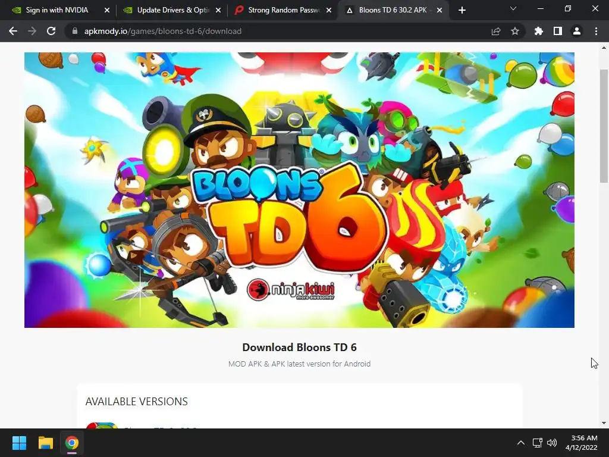The width and height of the screenshot is (609, 457).
Task: Click the Bloons TD 6 banner image
Action: click(x=299, y=190)
